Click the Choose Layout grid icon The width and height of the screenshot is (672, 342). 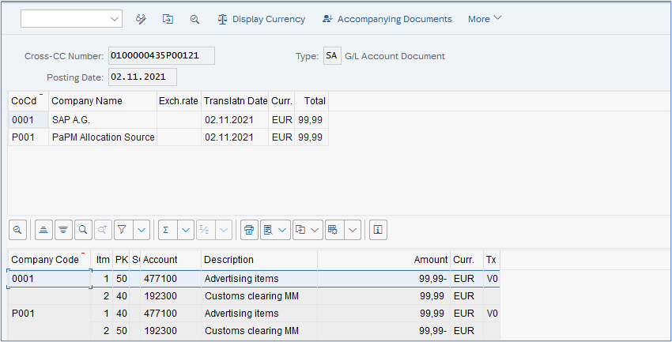coord(334,230)
